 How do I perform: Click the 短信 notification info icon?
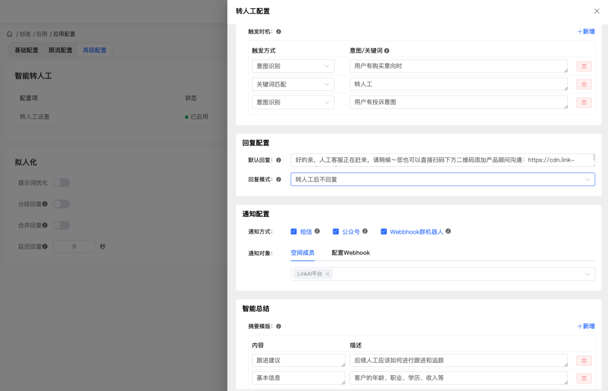[x=316, y=231]
